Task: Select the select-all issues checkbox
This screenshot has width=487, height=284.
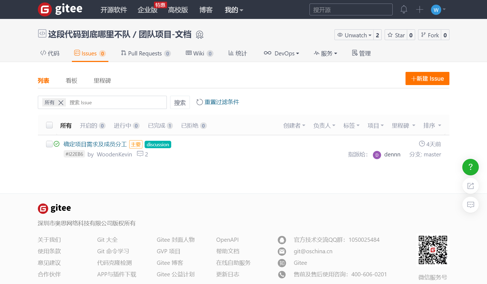Action: [x=49, y=125]
